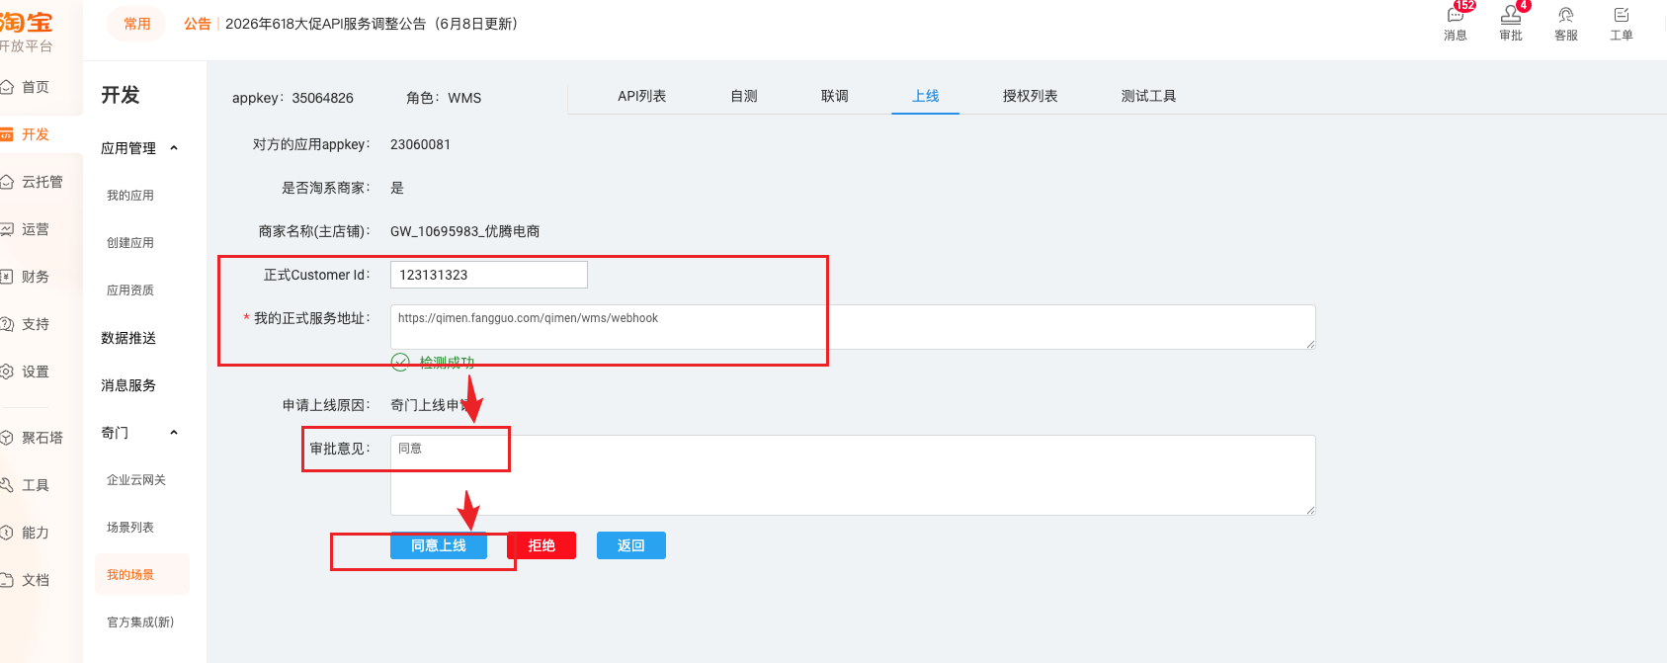Viewport: 1667px width, 663px height.
Task: Open the 审批 approvals icon
Action: [x=1511, y=24]
